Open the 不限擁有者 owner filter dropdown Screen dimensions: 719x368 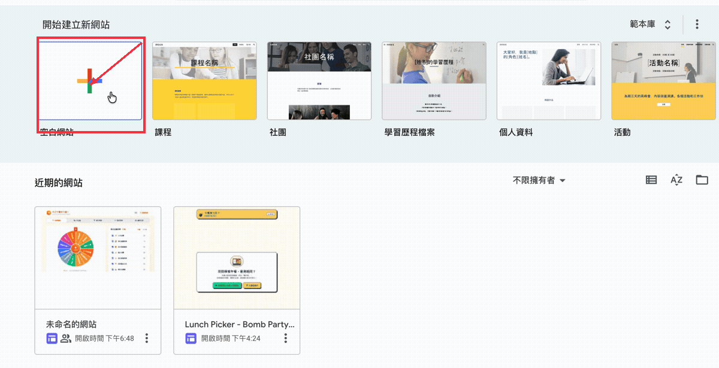click(x=539, y=180)
